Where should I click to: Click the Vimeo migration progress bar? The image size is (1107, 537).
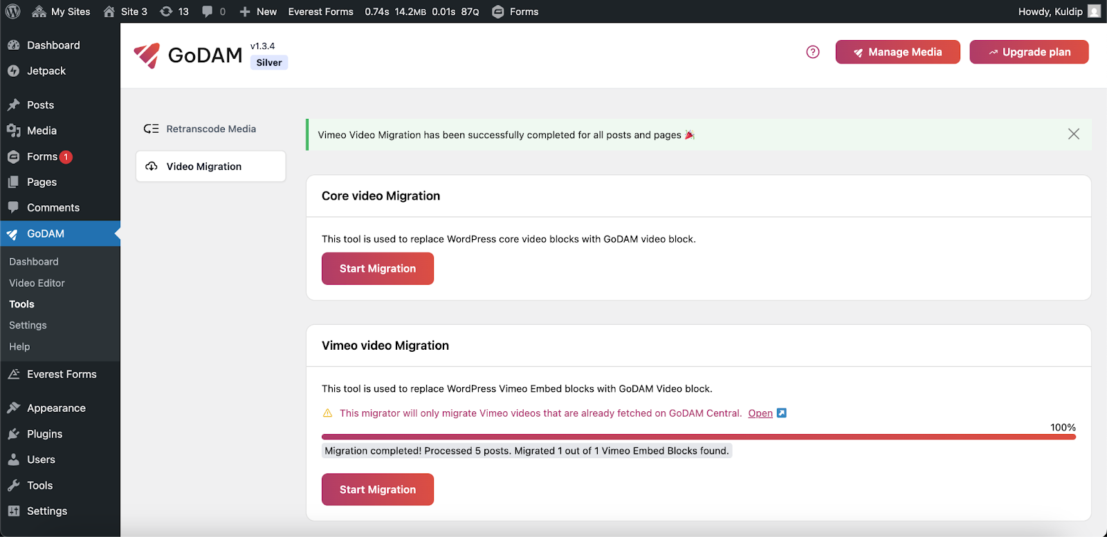tap(698, 437)
